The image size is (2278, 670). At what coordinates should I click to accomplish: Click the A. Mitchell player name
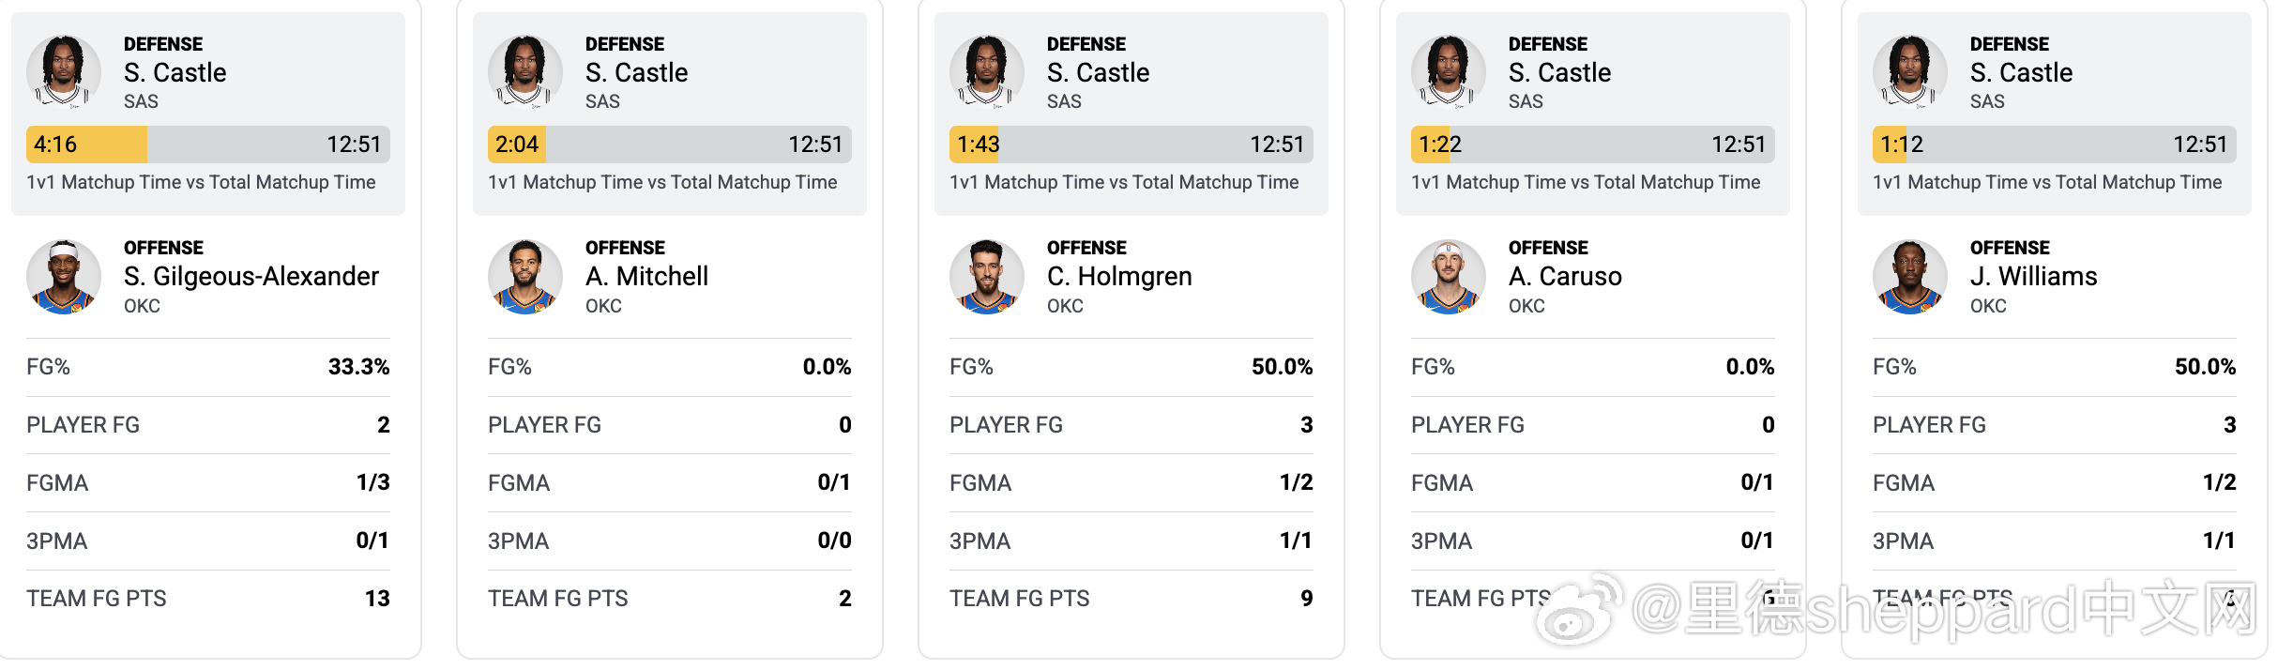(646, 276)
